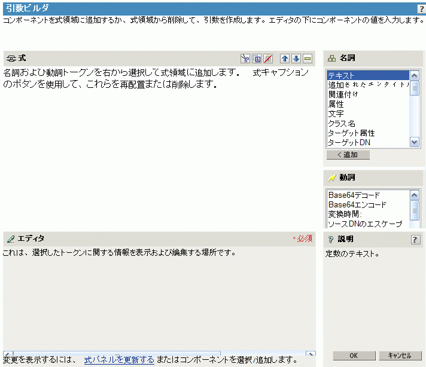This screenshot has width=426, height=367.
Task: Select クラス名 in the 名詞 list
Action: (368, 124)
